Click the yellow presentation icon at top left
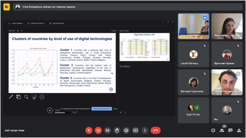 coord(7,7)
